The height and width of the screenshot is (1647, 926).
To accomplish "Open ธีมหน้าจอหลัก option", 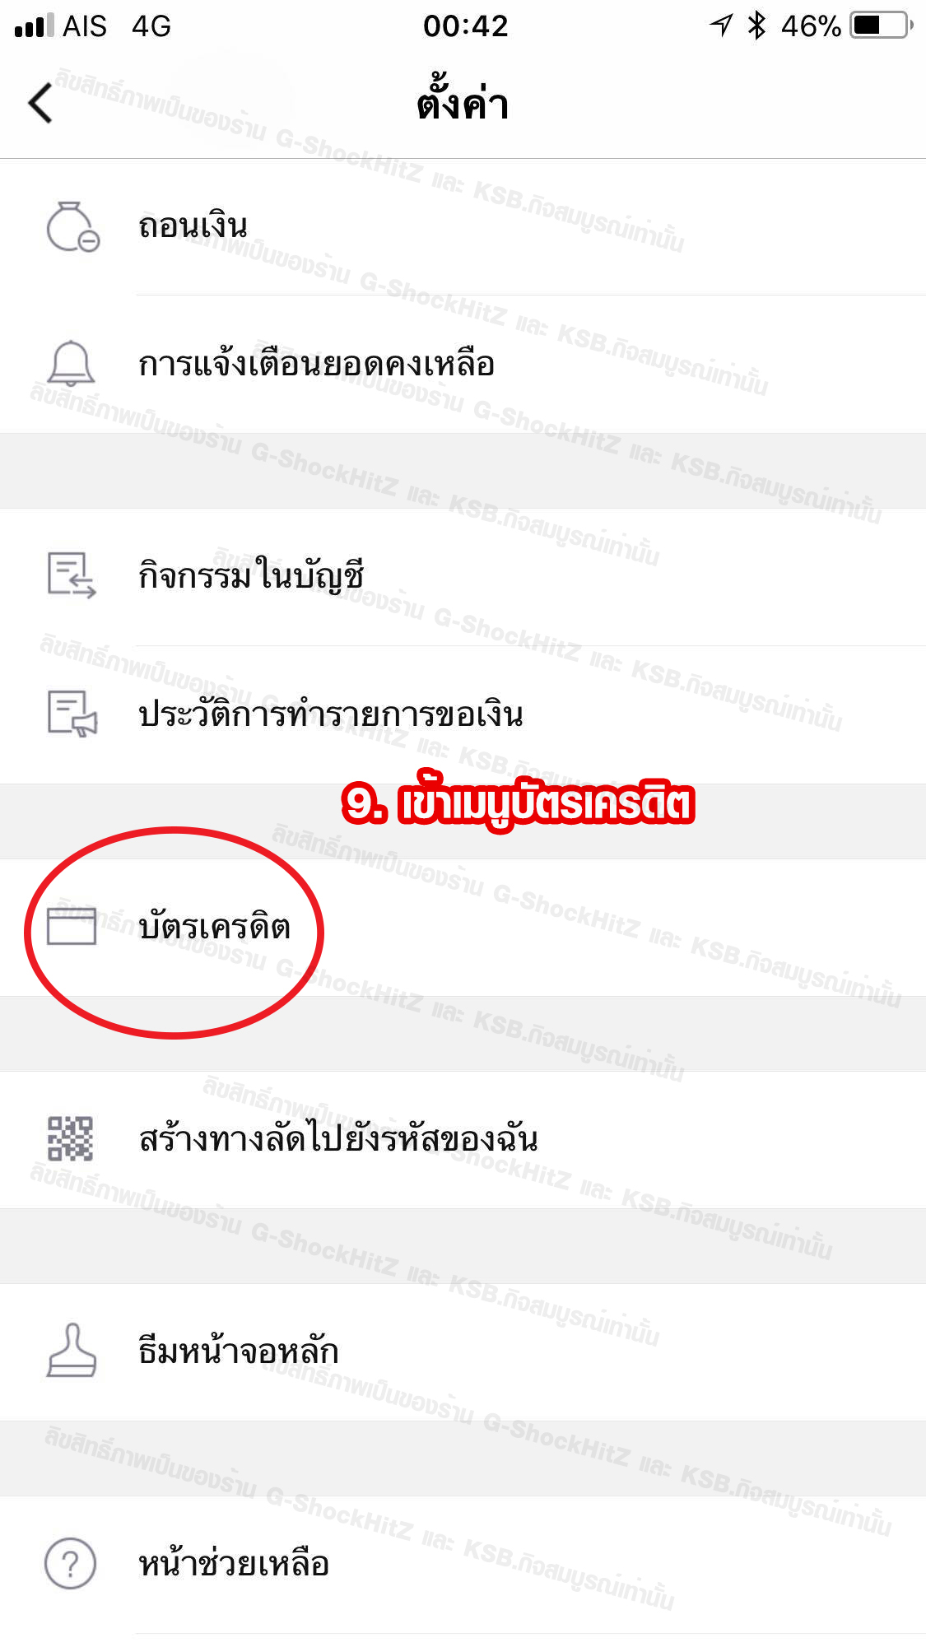I will tap(463, 1352).
